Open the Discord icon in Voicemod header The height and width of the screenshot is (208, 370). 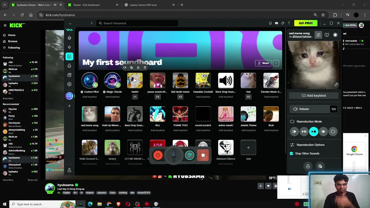[x=276, y=23]
